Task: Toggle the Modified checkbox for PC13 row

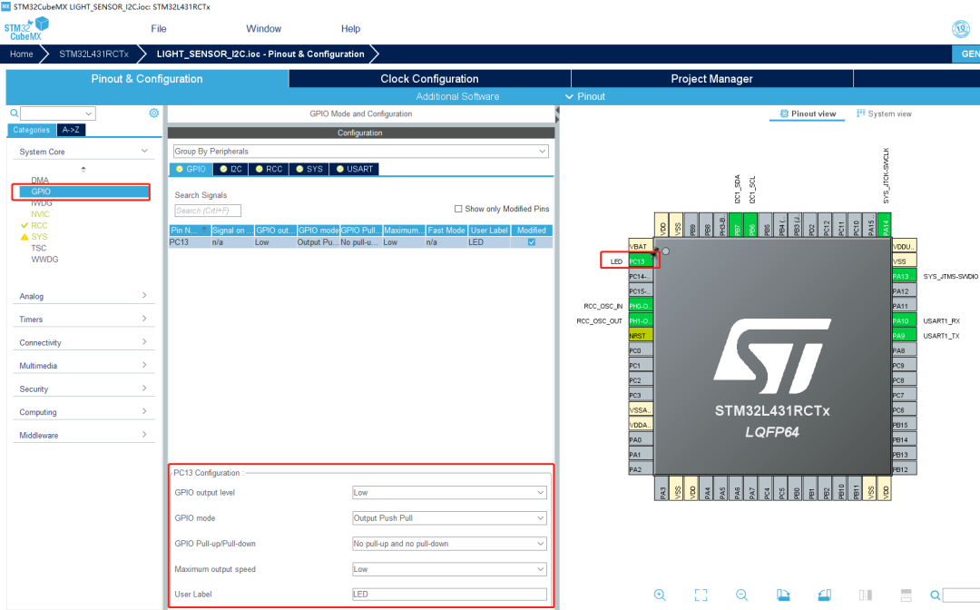Action: pyautogui.click(x=531, y=241)
